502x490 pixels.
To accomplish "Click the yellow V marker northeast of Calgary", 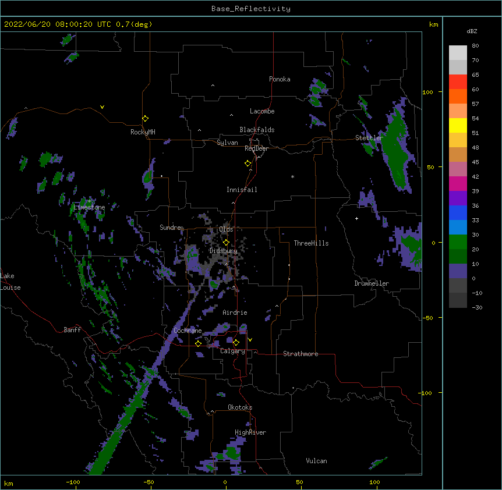I will coord(250,340).
